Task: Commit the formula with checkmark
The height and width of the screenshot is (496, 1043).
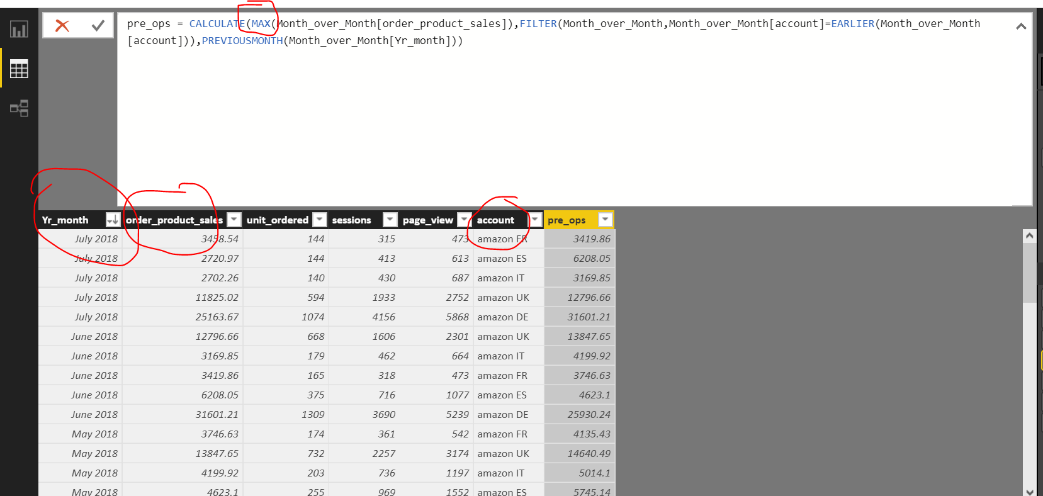Action: [x=98, y=26]
